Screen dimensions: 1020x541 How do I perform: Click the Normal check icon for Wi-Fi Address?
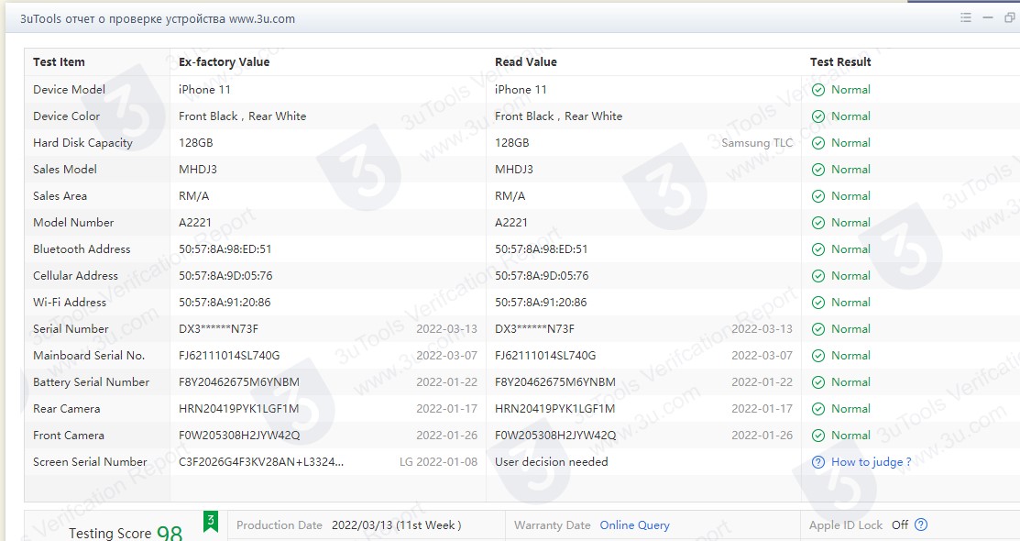tap(818, 303)
